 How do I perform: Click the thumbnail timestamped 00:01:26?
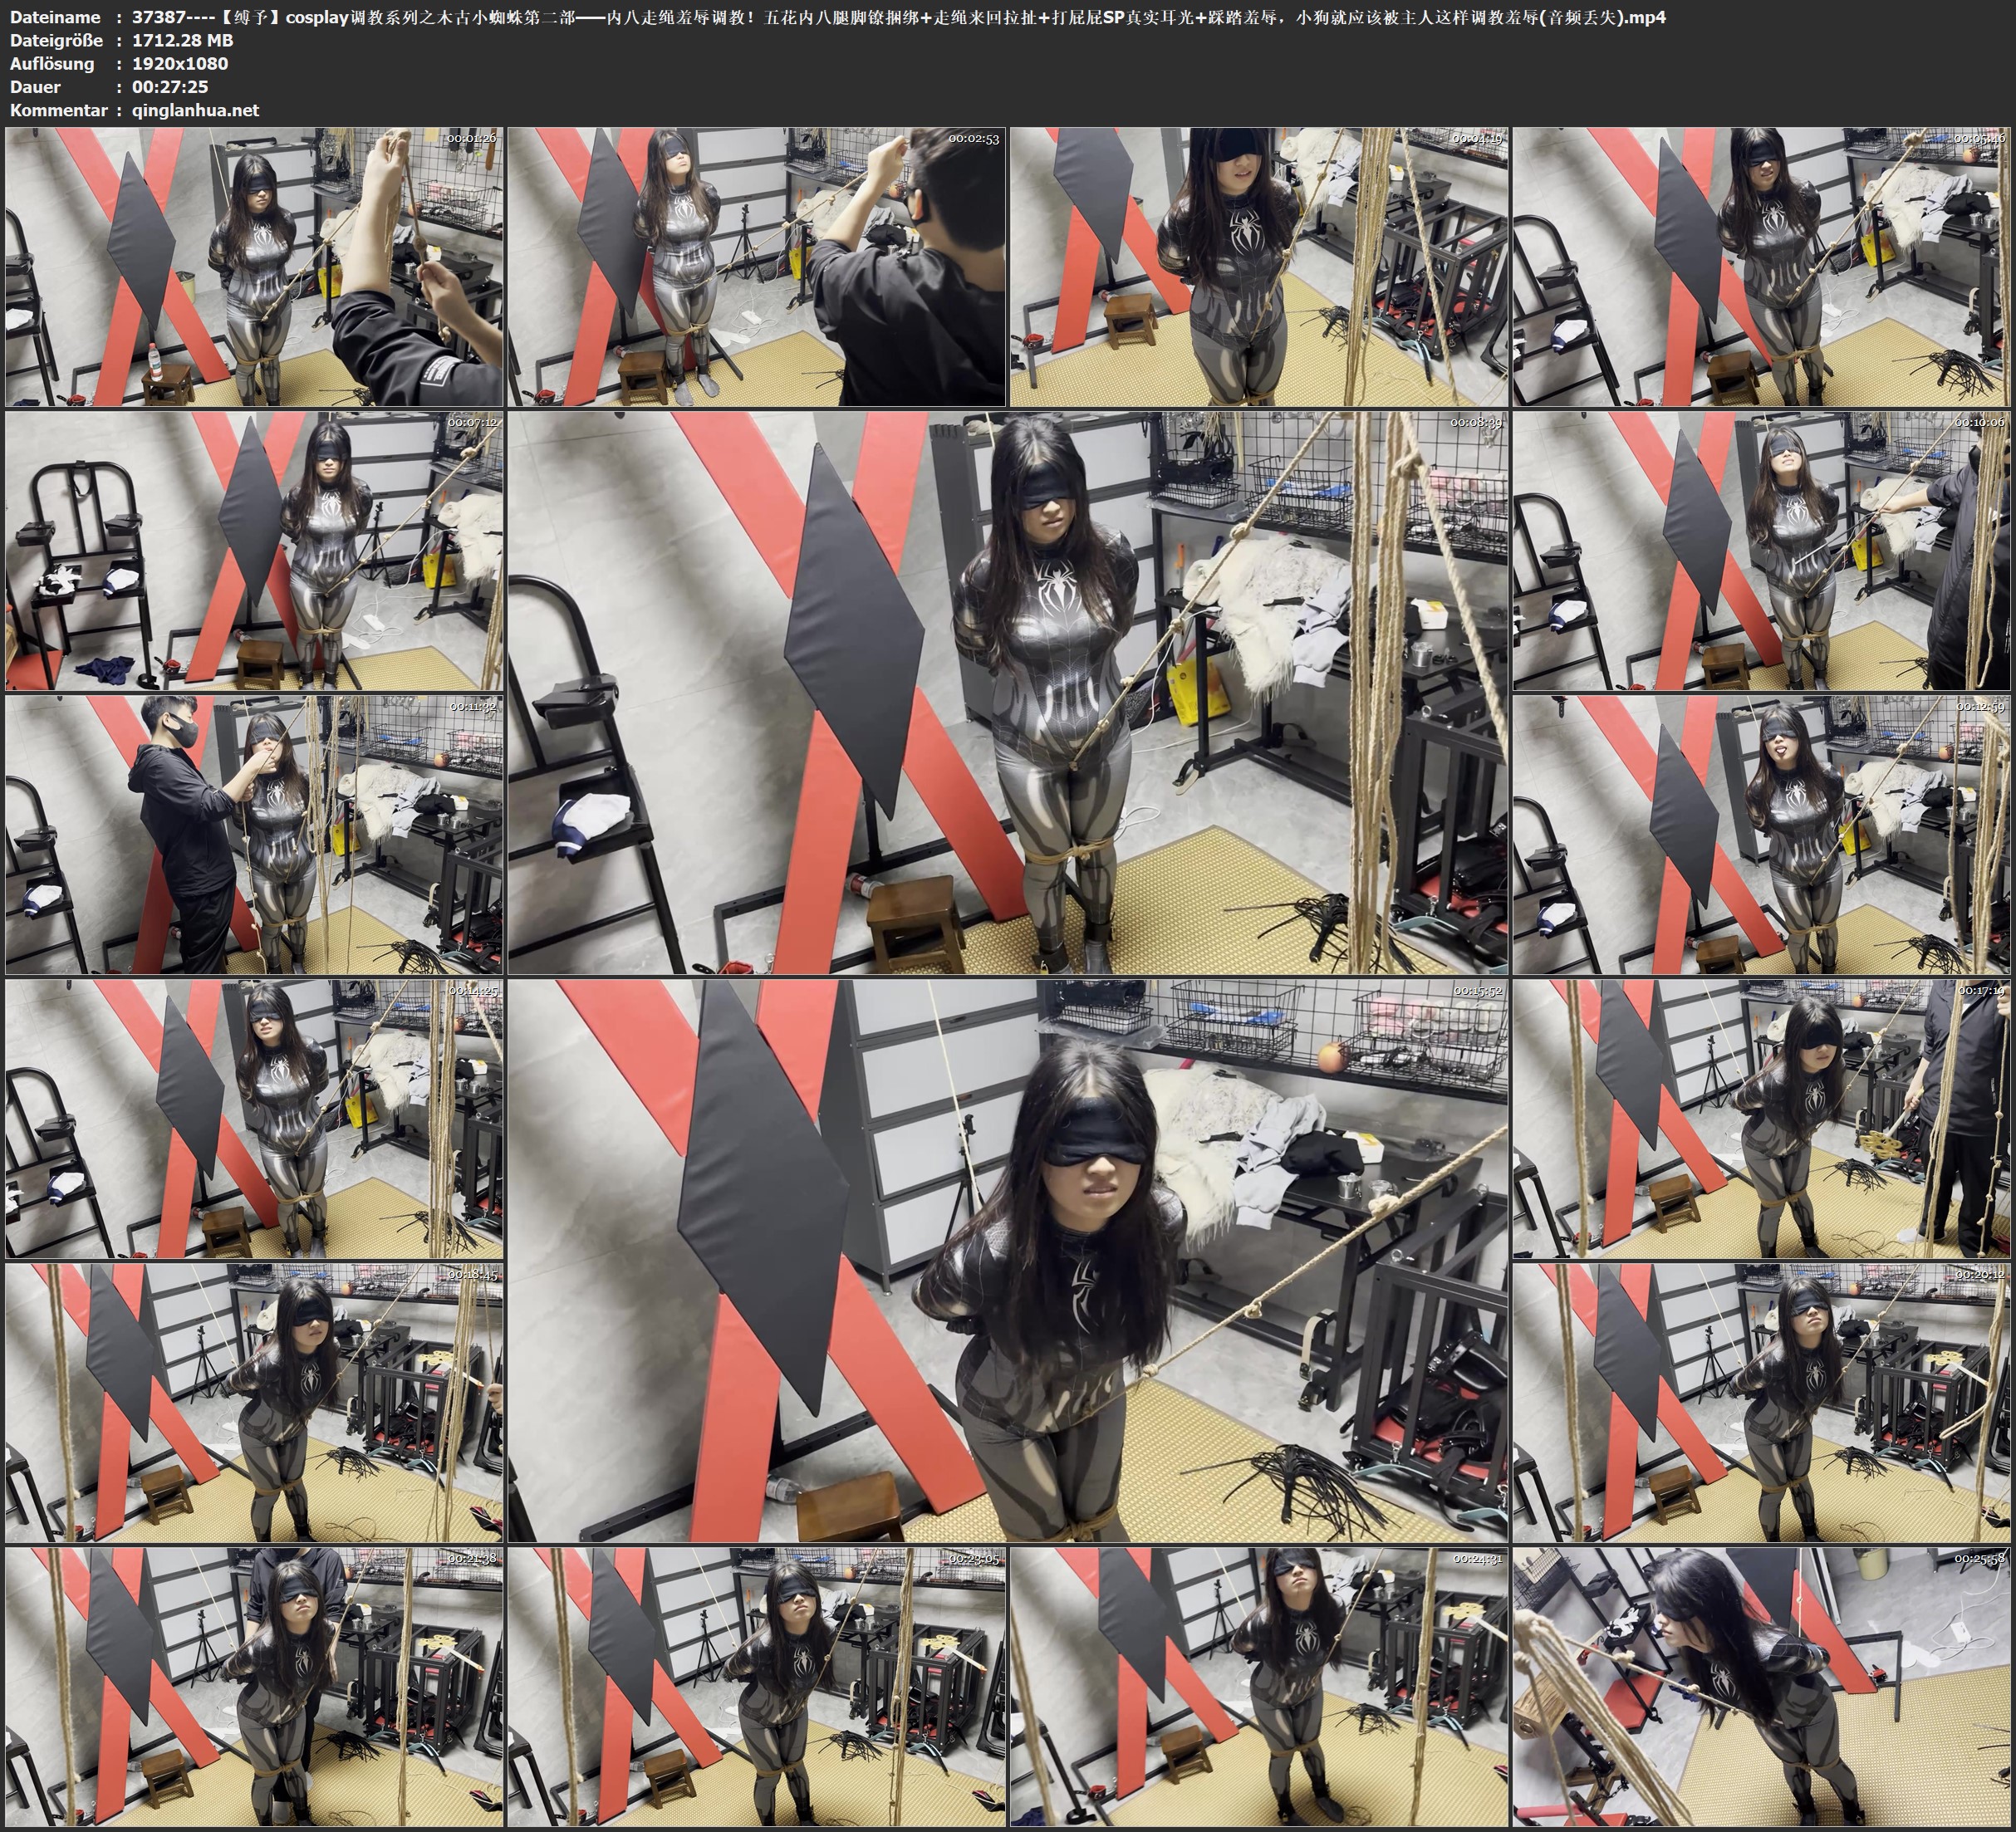[x=254, y=267]
